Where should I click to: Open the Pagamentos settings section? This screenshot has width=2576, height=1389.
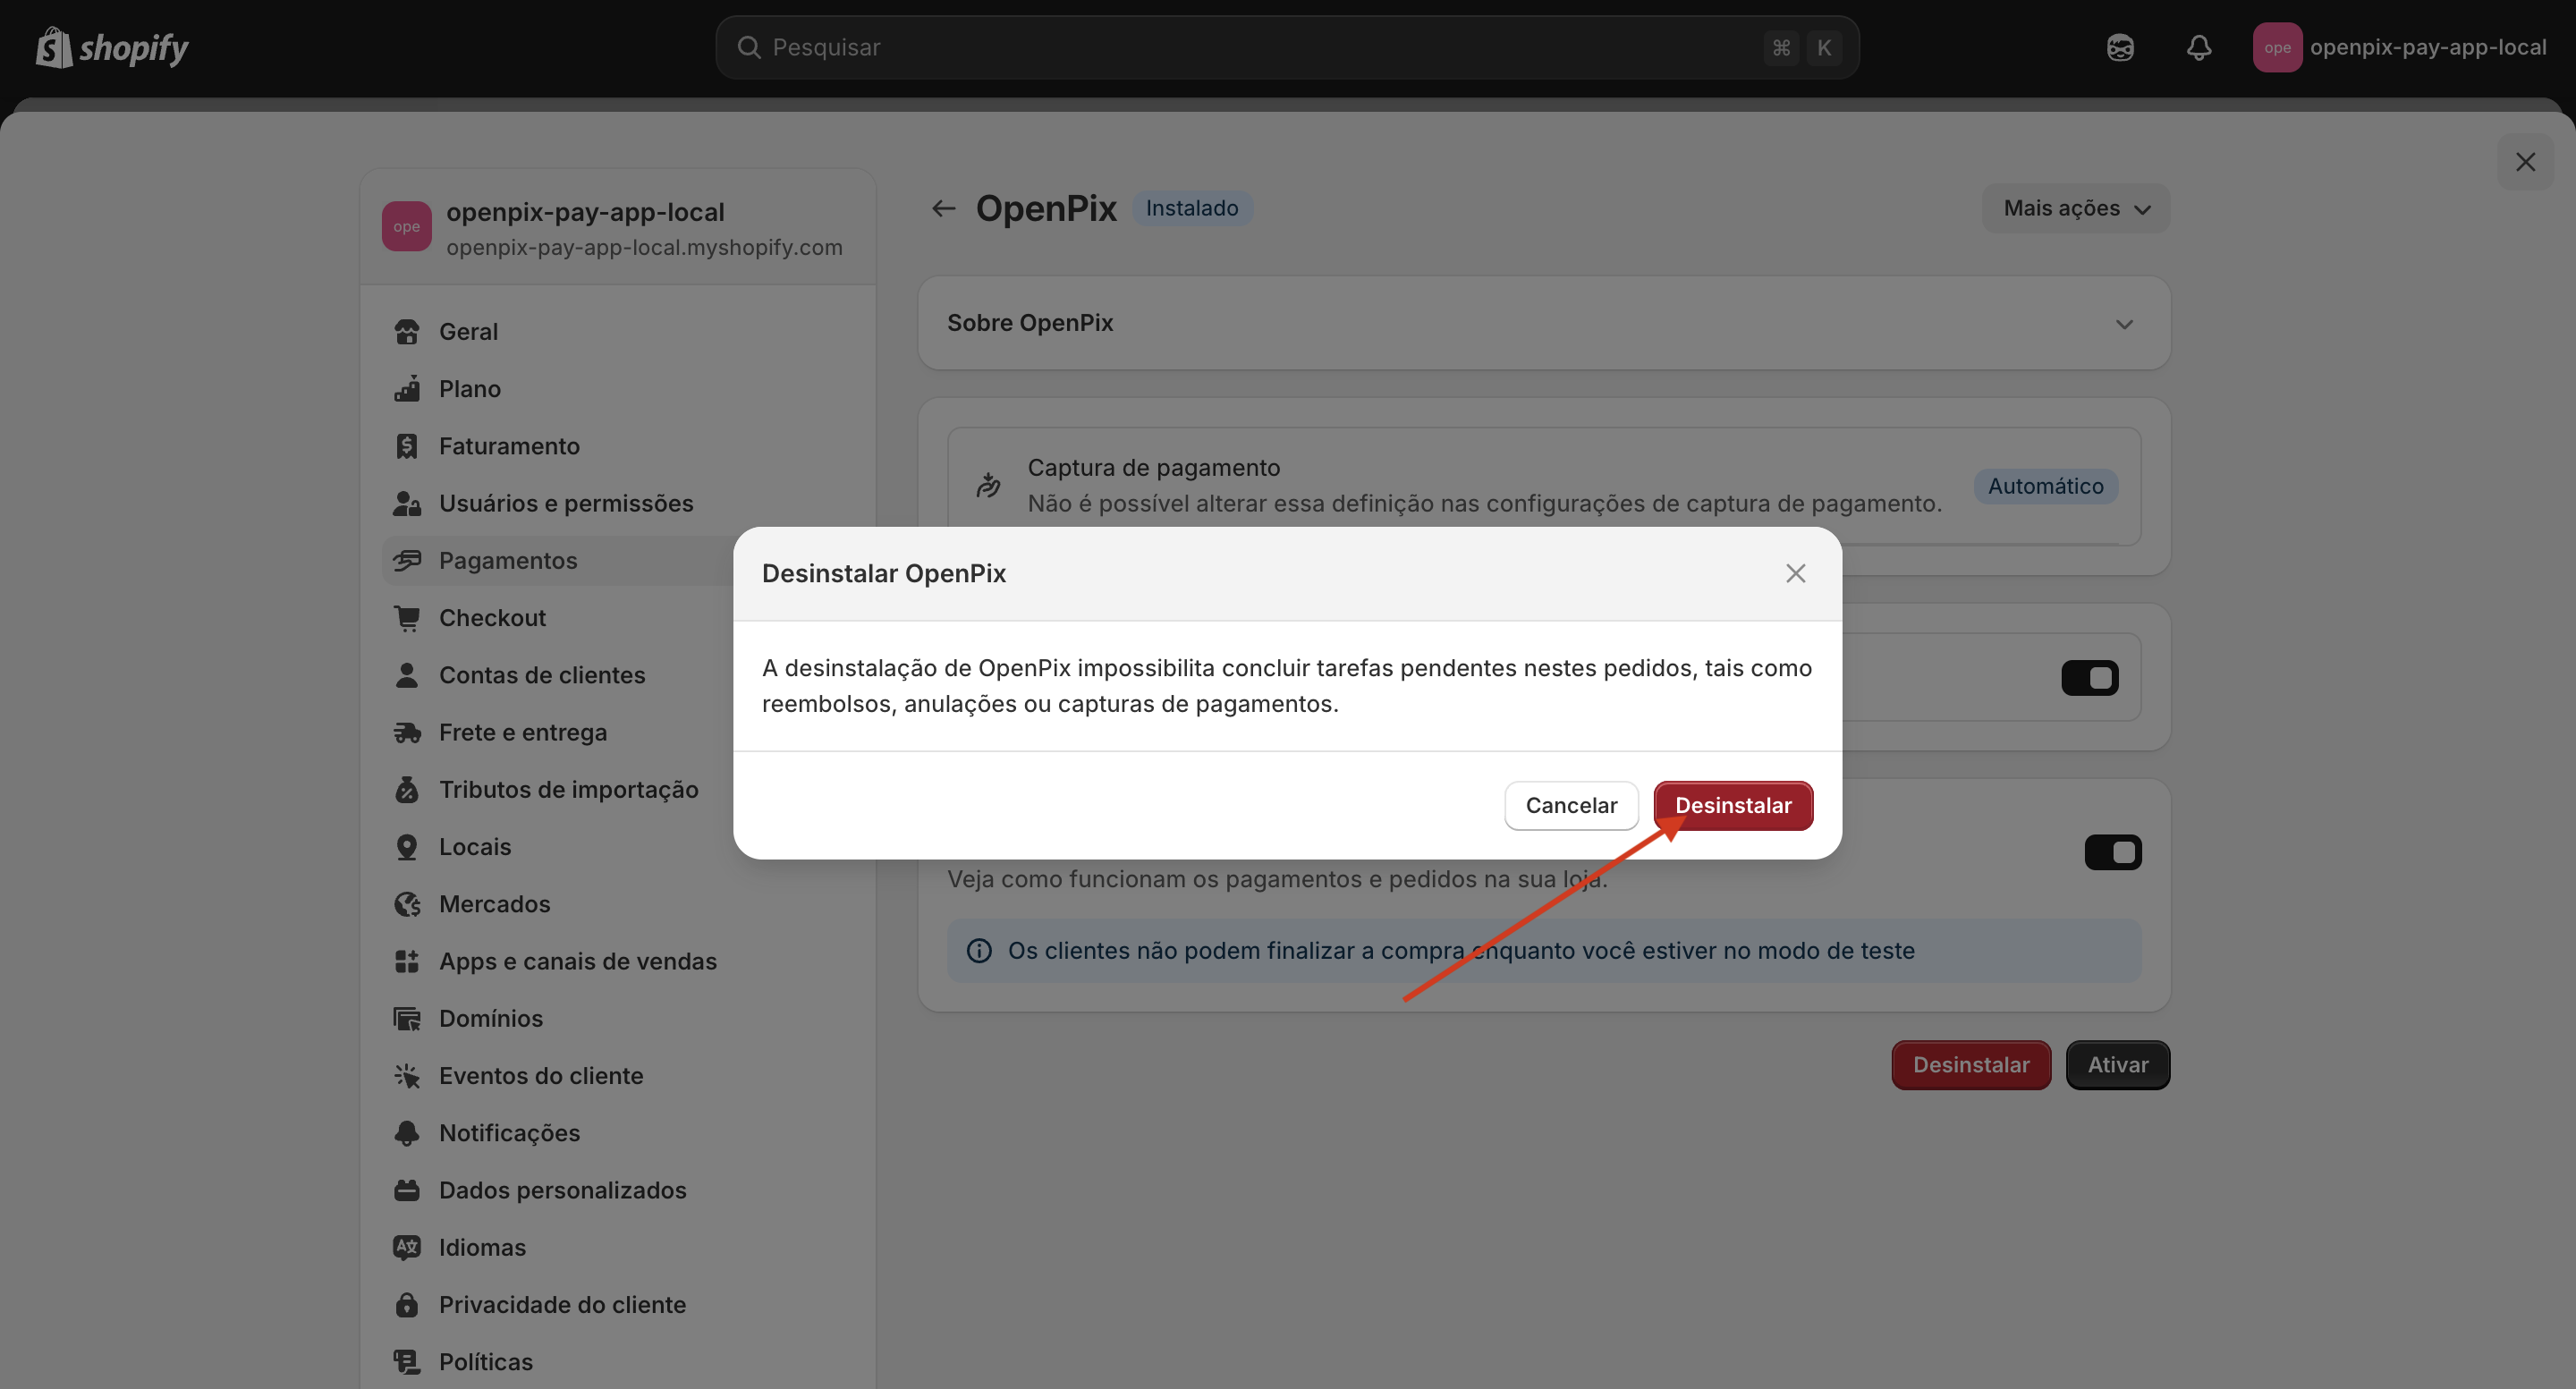point(507,560)
